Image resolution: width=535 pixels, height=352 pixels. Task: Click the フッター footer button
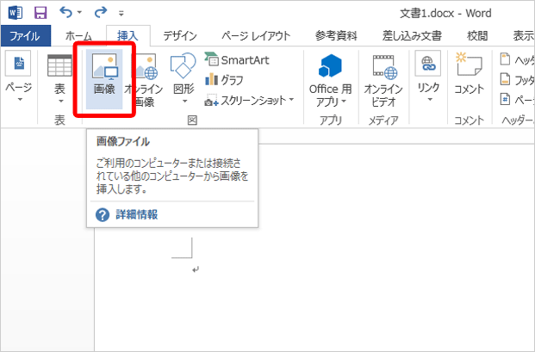[x=517, y=80]
